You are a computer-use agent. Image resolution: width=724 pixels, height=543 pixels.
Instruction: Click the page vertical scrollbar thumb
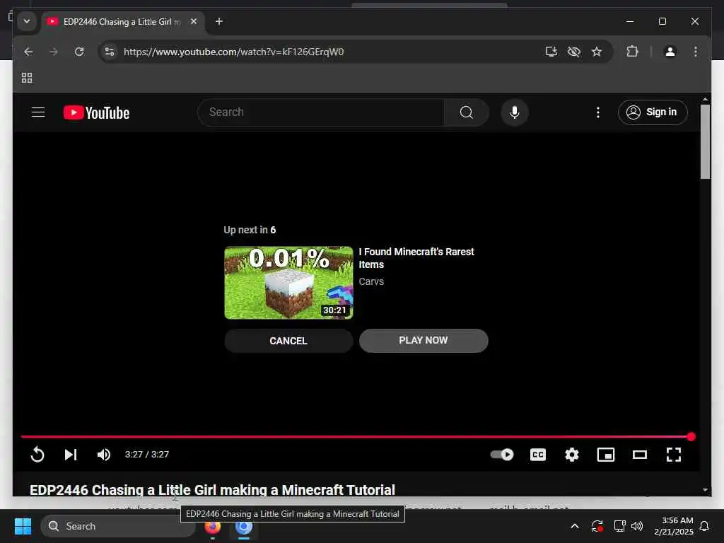point(705,141)
